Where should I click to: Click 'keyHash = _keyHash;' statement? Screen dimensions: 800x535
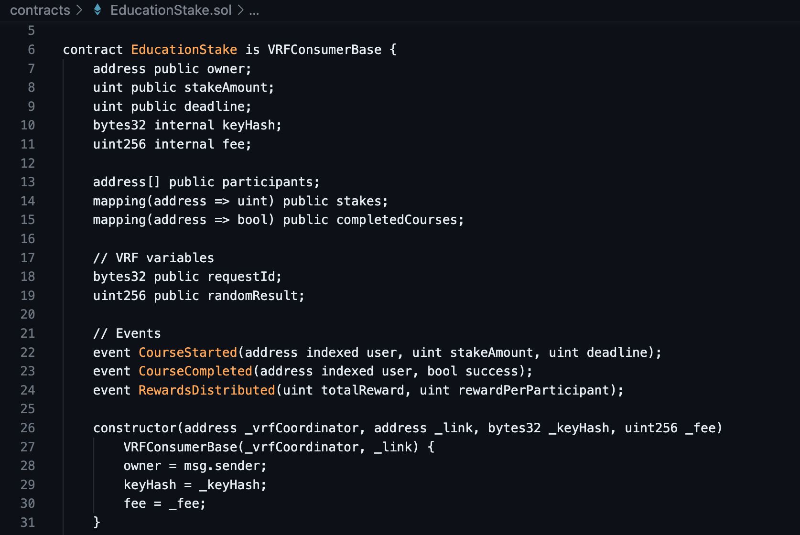click(x=195, y=485)
